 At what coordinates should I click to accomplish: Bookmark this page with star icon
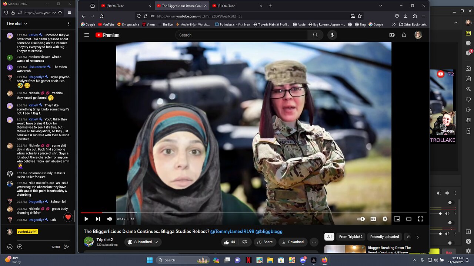click(360, 16)
